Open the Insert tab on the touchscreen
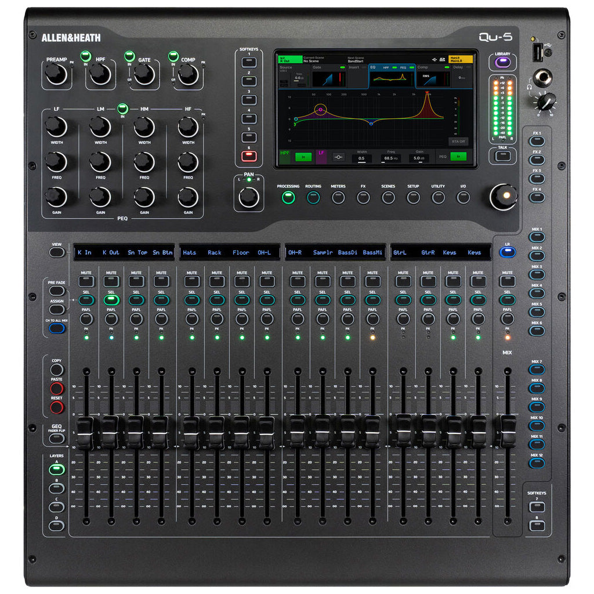 357,77
